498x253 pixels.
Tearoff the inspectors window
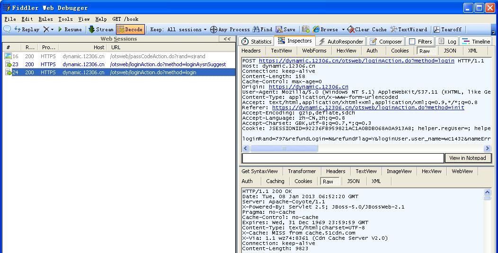447,29
